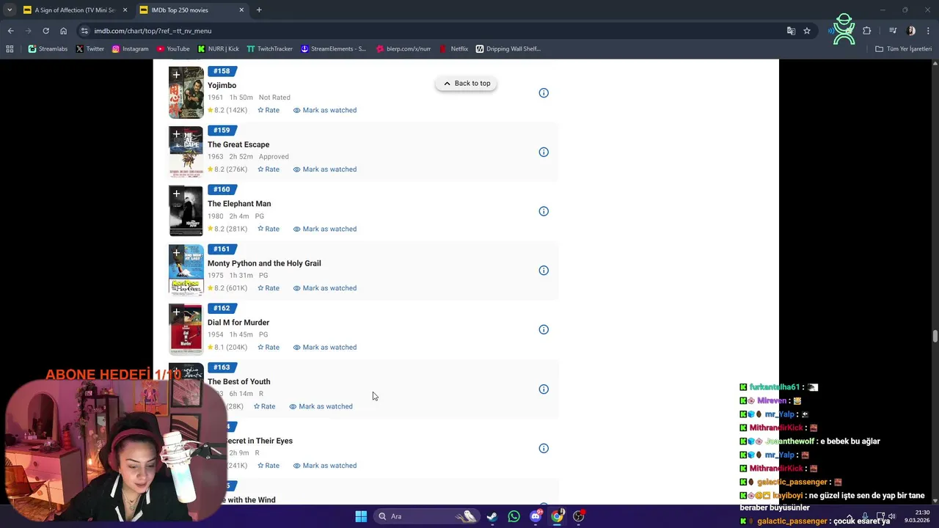Open Instagram bookmark
939x528 pixels.
point(130,49)
